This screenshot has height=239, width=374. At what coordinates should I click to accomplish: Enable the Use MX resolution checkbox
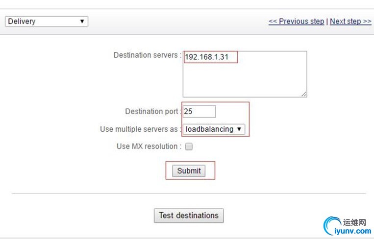(x=189, y=146)
